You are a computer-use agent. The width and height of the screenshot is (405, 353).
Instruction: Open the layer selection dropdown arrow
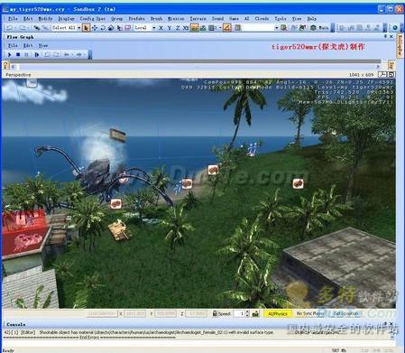276,28
